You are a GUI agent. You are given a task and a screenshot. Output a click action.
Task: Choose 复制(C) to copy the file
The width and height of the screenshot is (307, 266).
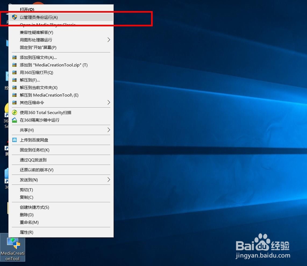[61, 197]
